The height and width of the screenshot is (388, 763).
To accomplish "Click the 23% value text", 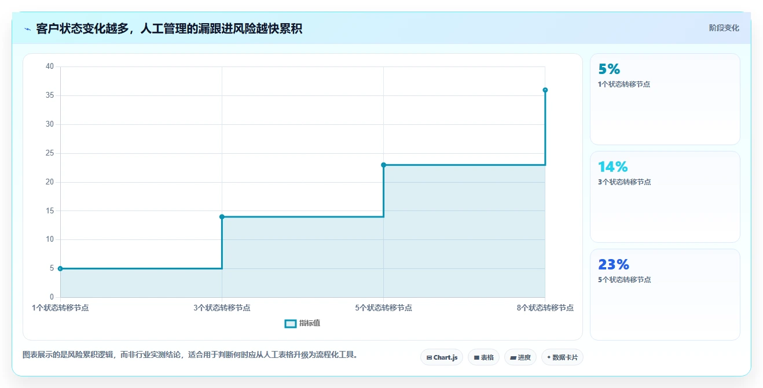I will pyautogui.click(x=614, y=265).
